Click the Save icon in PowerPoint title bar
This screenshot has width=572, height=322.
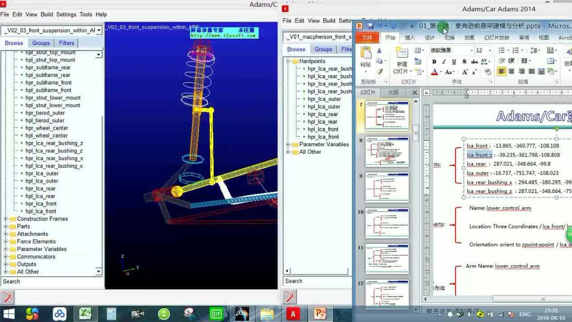[370, 26]
